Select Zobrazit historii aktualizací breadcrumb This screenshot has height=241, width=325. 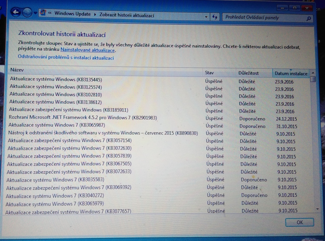[127, 15]
